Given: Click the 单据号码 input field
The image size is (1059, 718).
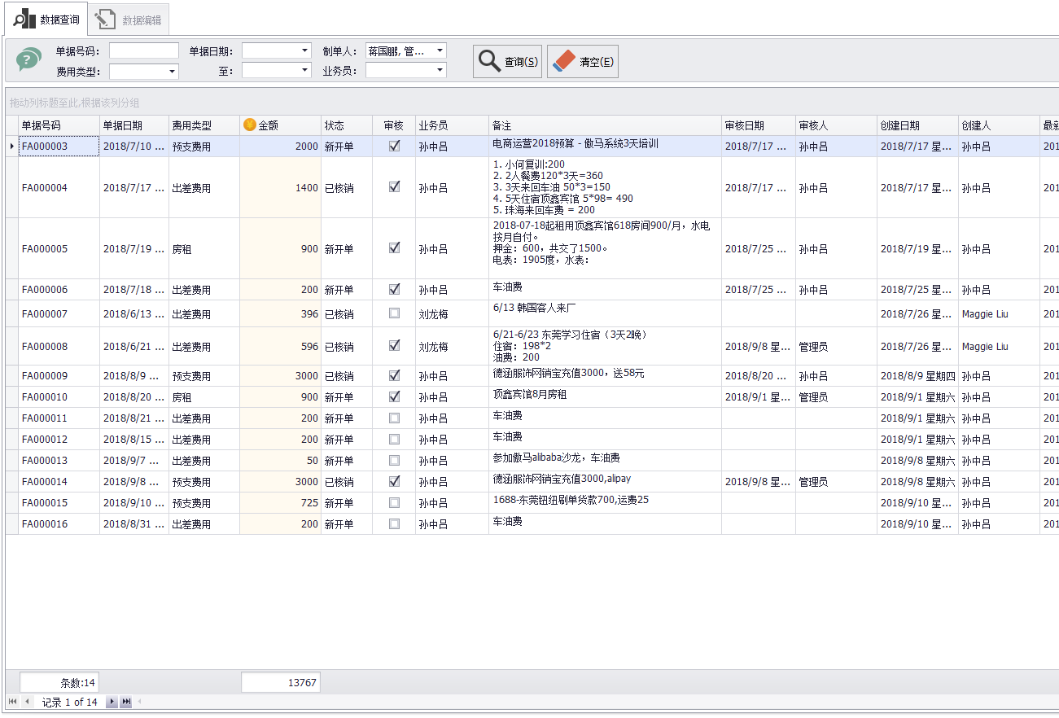Looking at the screenshot, I should click(x=144, y=50).
